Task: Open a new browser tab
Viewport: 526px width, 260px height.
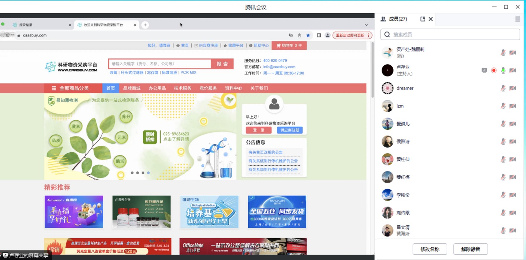Action: click(x=145, y=25)
